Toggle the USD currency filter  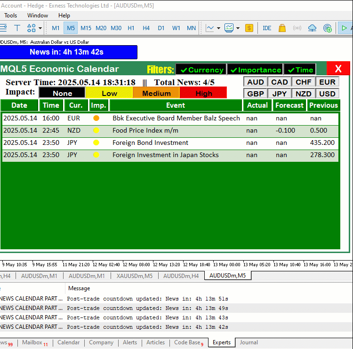coord(327,94)
